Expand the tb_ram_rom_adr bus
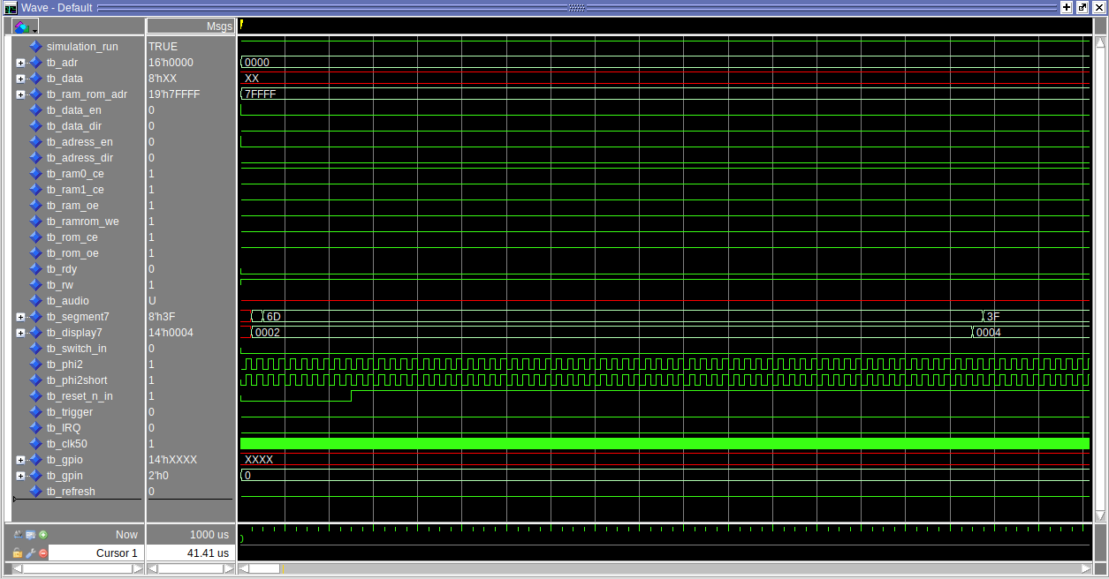The width and height of the screenshot is (1109, 579). point(20,94)
